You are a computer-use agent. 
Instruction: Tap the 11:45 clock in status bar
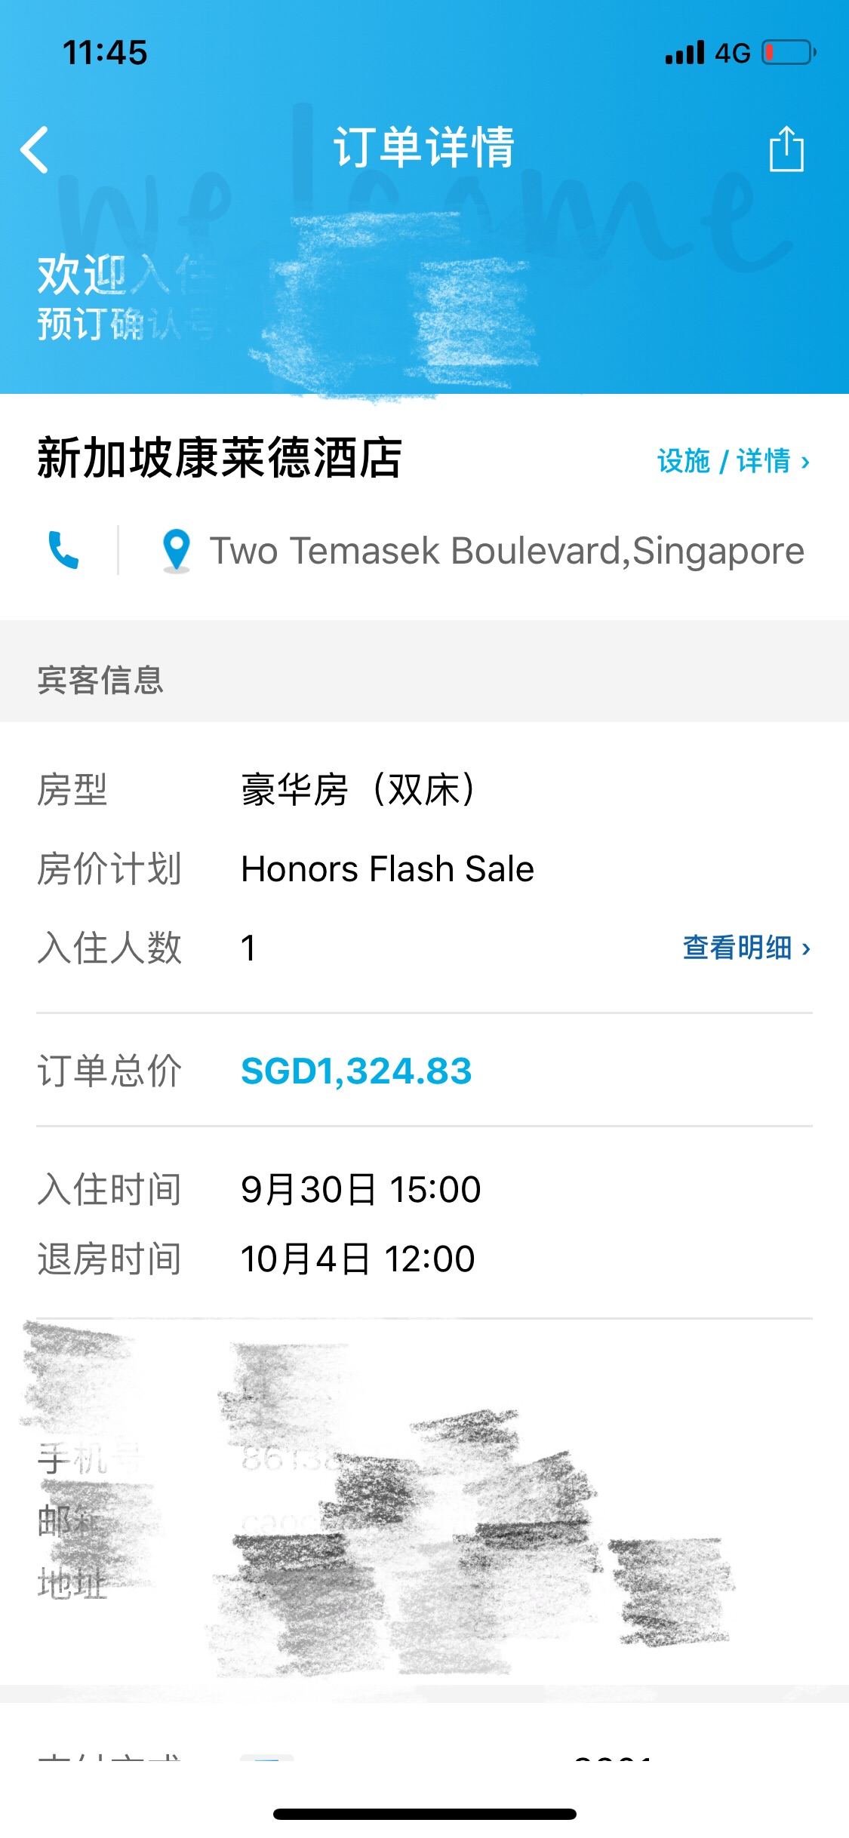tap(105, 53)
